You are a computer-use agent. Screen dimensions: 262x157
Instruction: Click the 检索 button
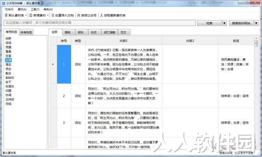coord(210,23)
